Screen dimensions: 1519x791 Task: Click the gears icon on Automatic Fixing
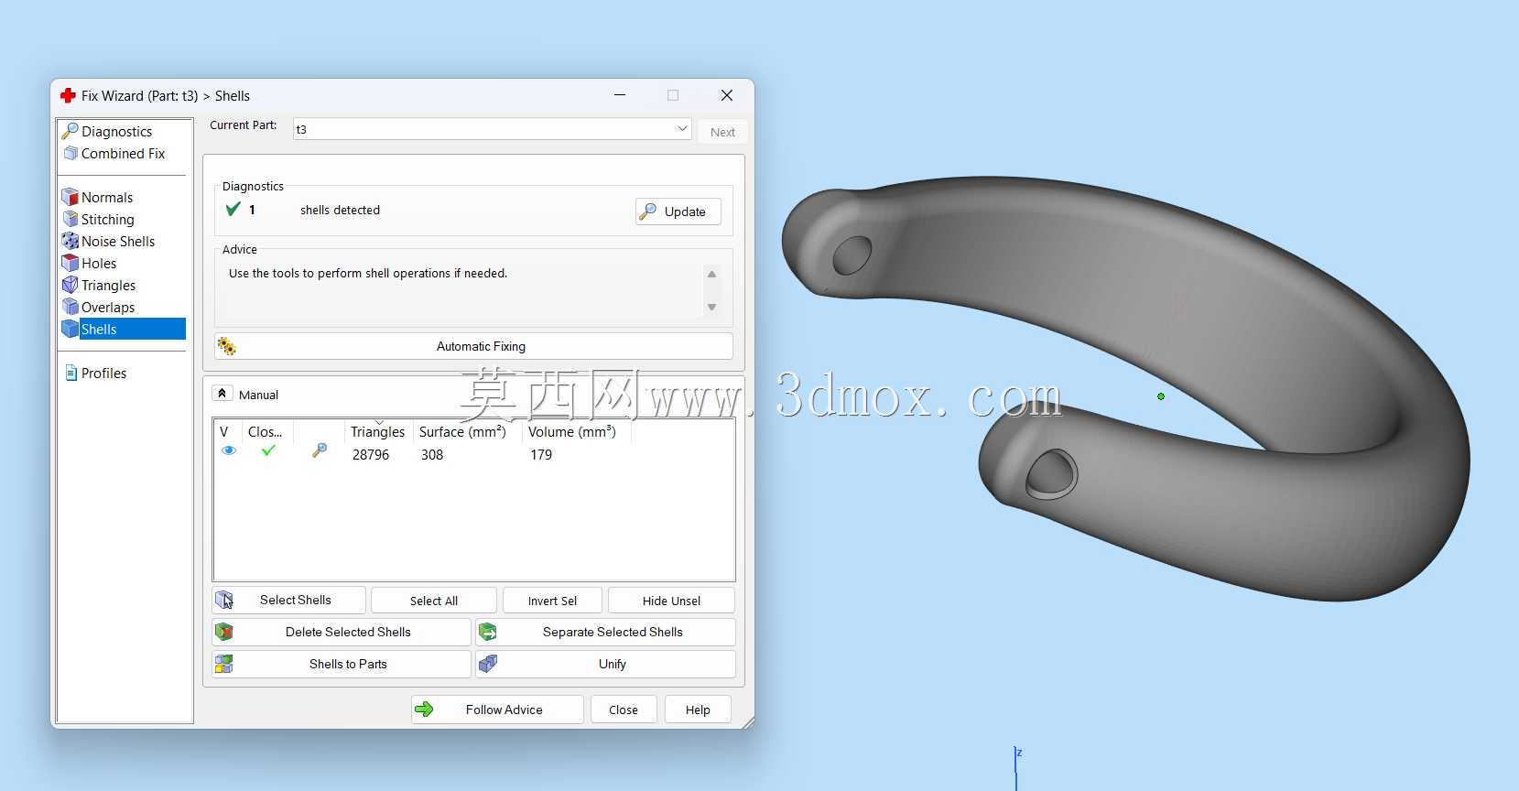227,346
